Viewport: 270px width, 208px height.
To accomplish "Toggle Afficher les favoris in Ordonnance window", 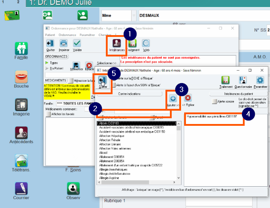I will click(48, 114).
